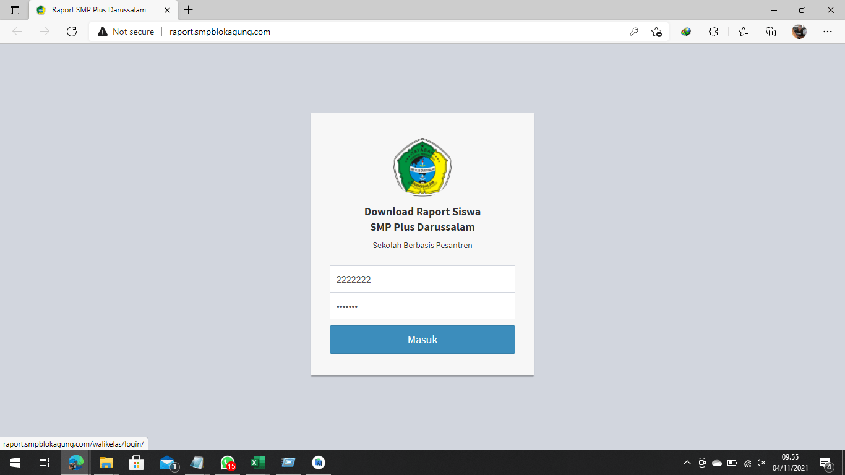Screen dimensions: 845x475
Task: Close the Raport SMP Plus Darussalam tab
Action: [x=167, y=10]
